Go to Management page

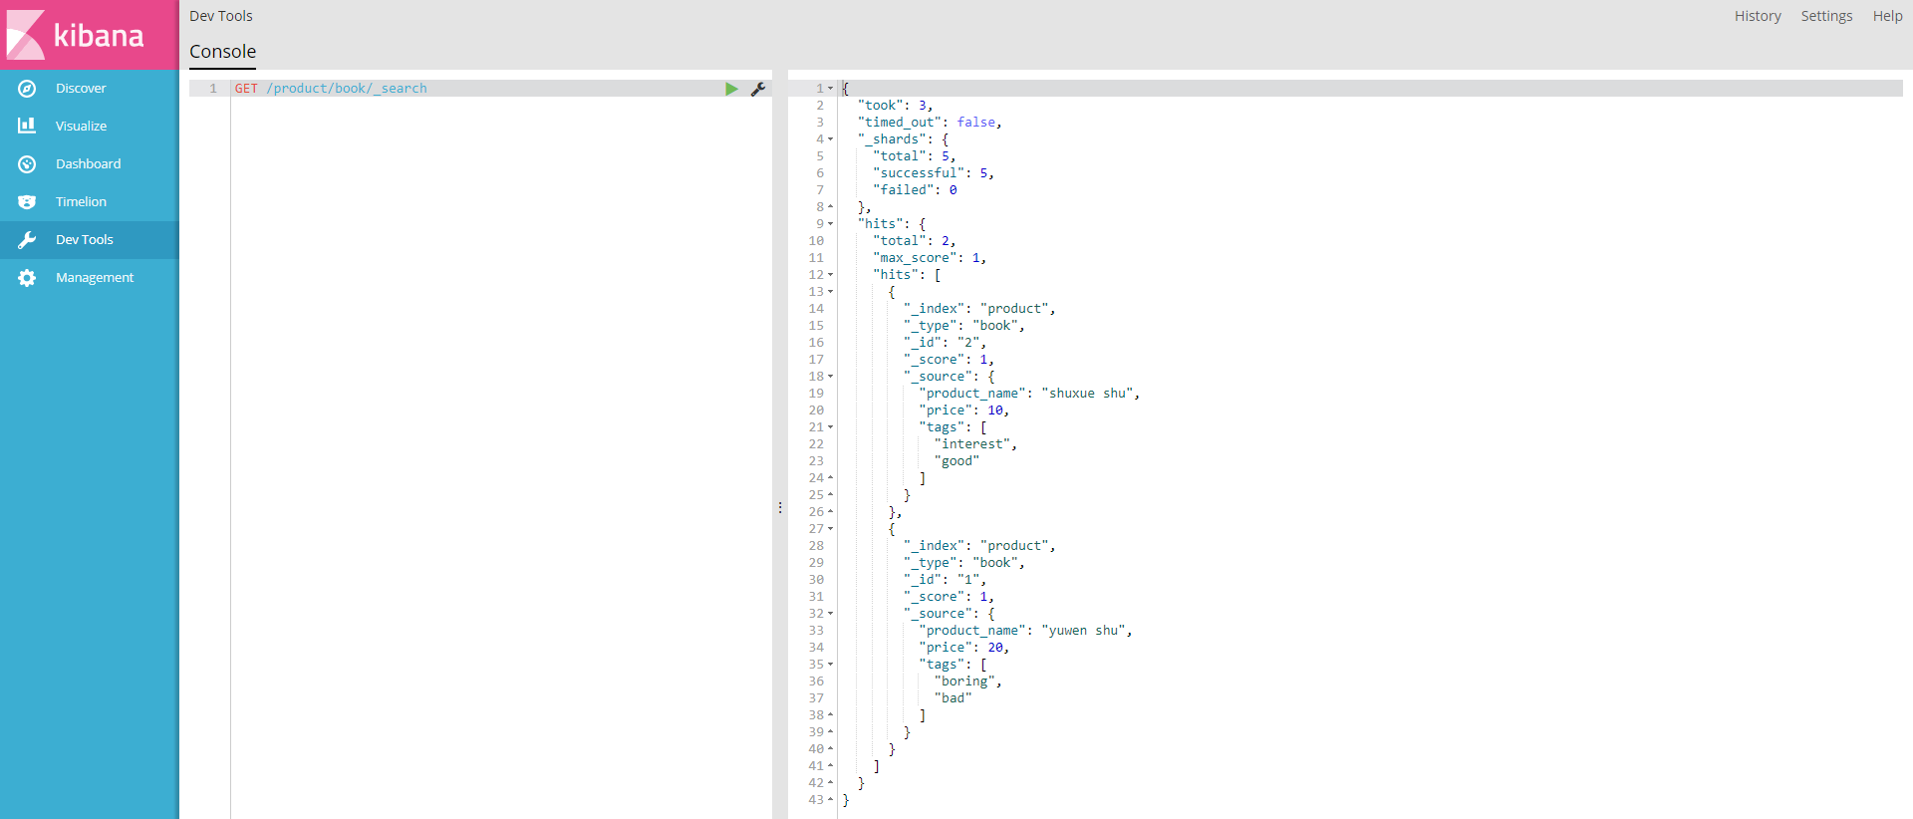pyautogui.click(x=95, y=278)
